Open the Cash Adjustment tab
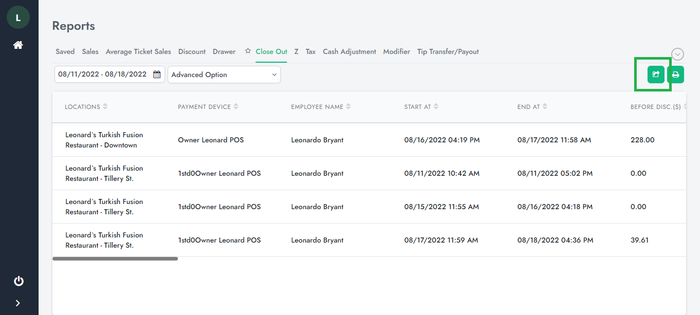Screen dimensions: 700x315 click(349, 52)
